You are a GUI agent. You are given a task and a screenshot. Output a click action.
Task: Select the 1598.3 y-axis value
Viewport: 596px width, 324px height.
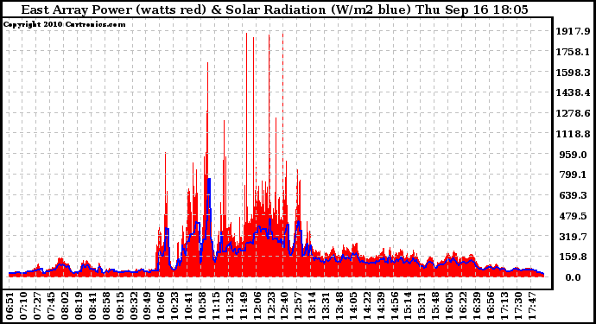573,73
